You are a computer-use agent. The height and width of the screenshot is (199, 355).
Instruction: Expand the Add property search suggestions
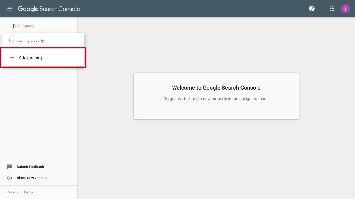coord(39,26)
